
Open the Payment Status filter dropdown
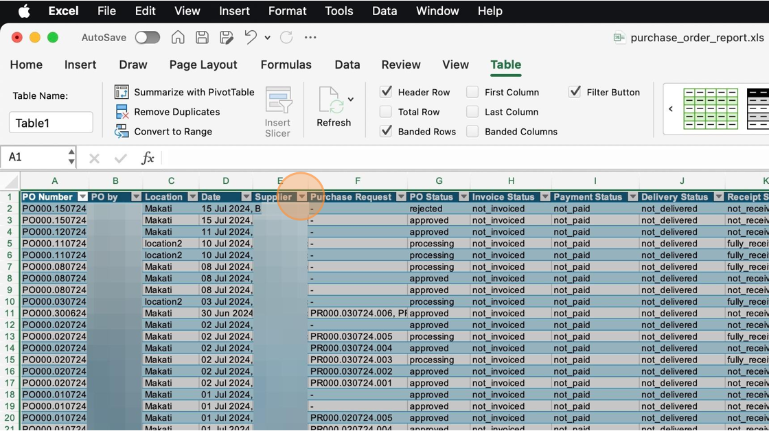632,196
